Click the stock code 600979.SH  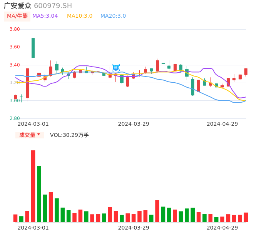pyautogui.click(x=53, y=6)
